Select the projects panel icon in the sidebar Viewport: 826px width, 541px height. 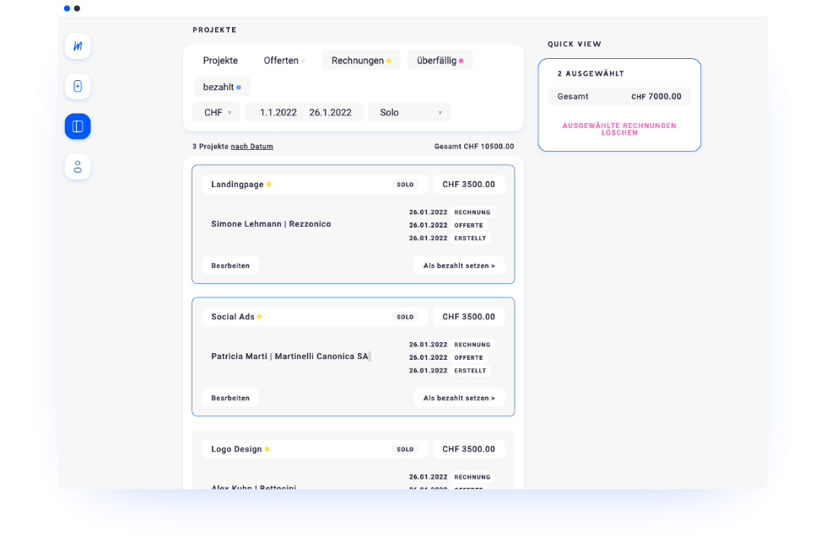[78, 126]
